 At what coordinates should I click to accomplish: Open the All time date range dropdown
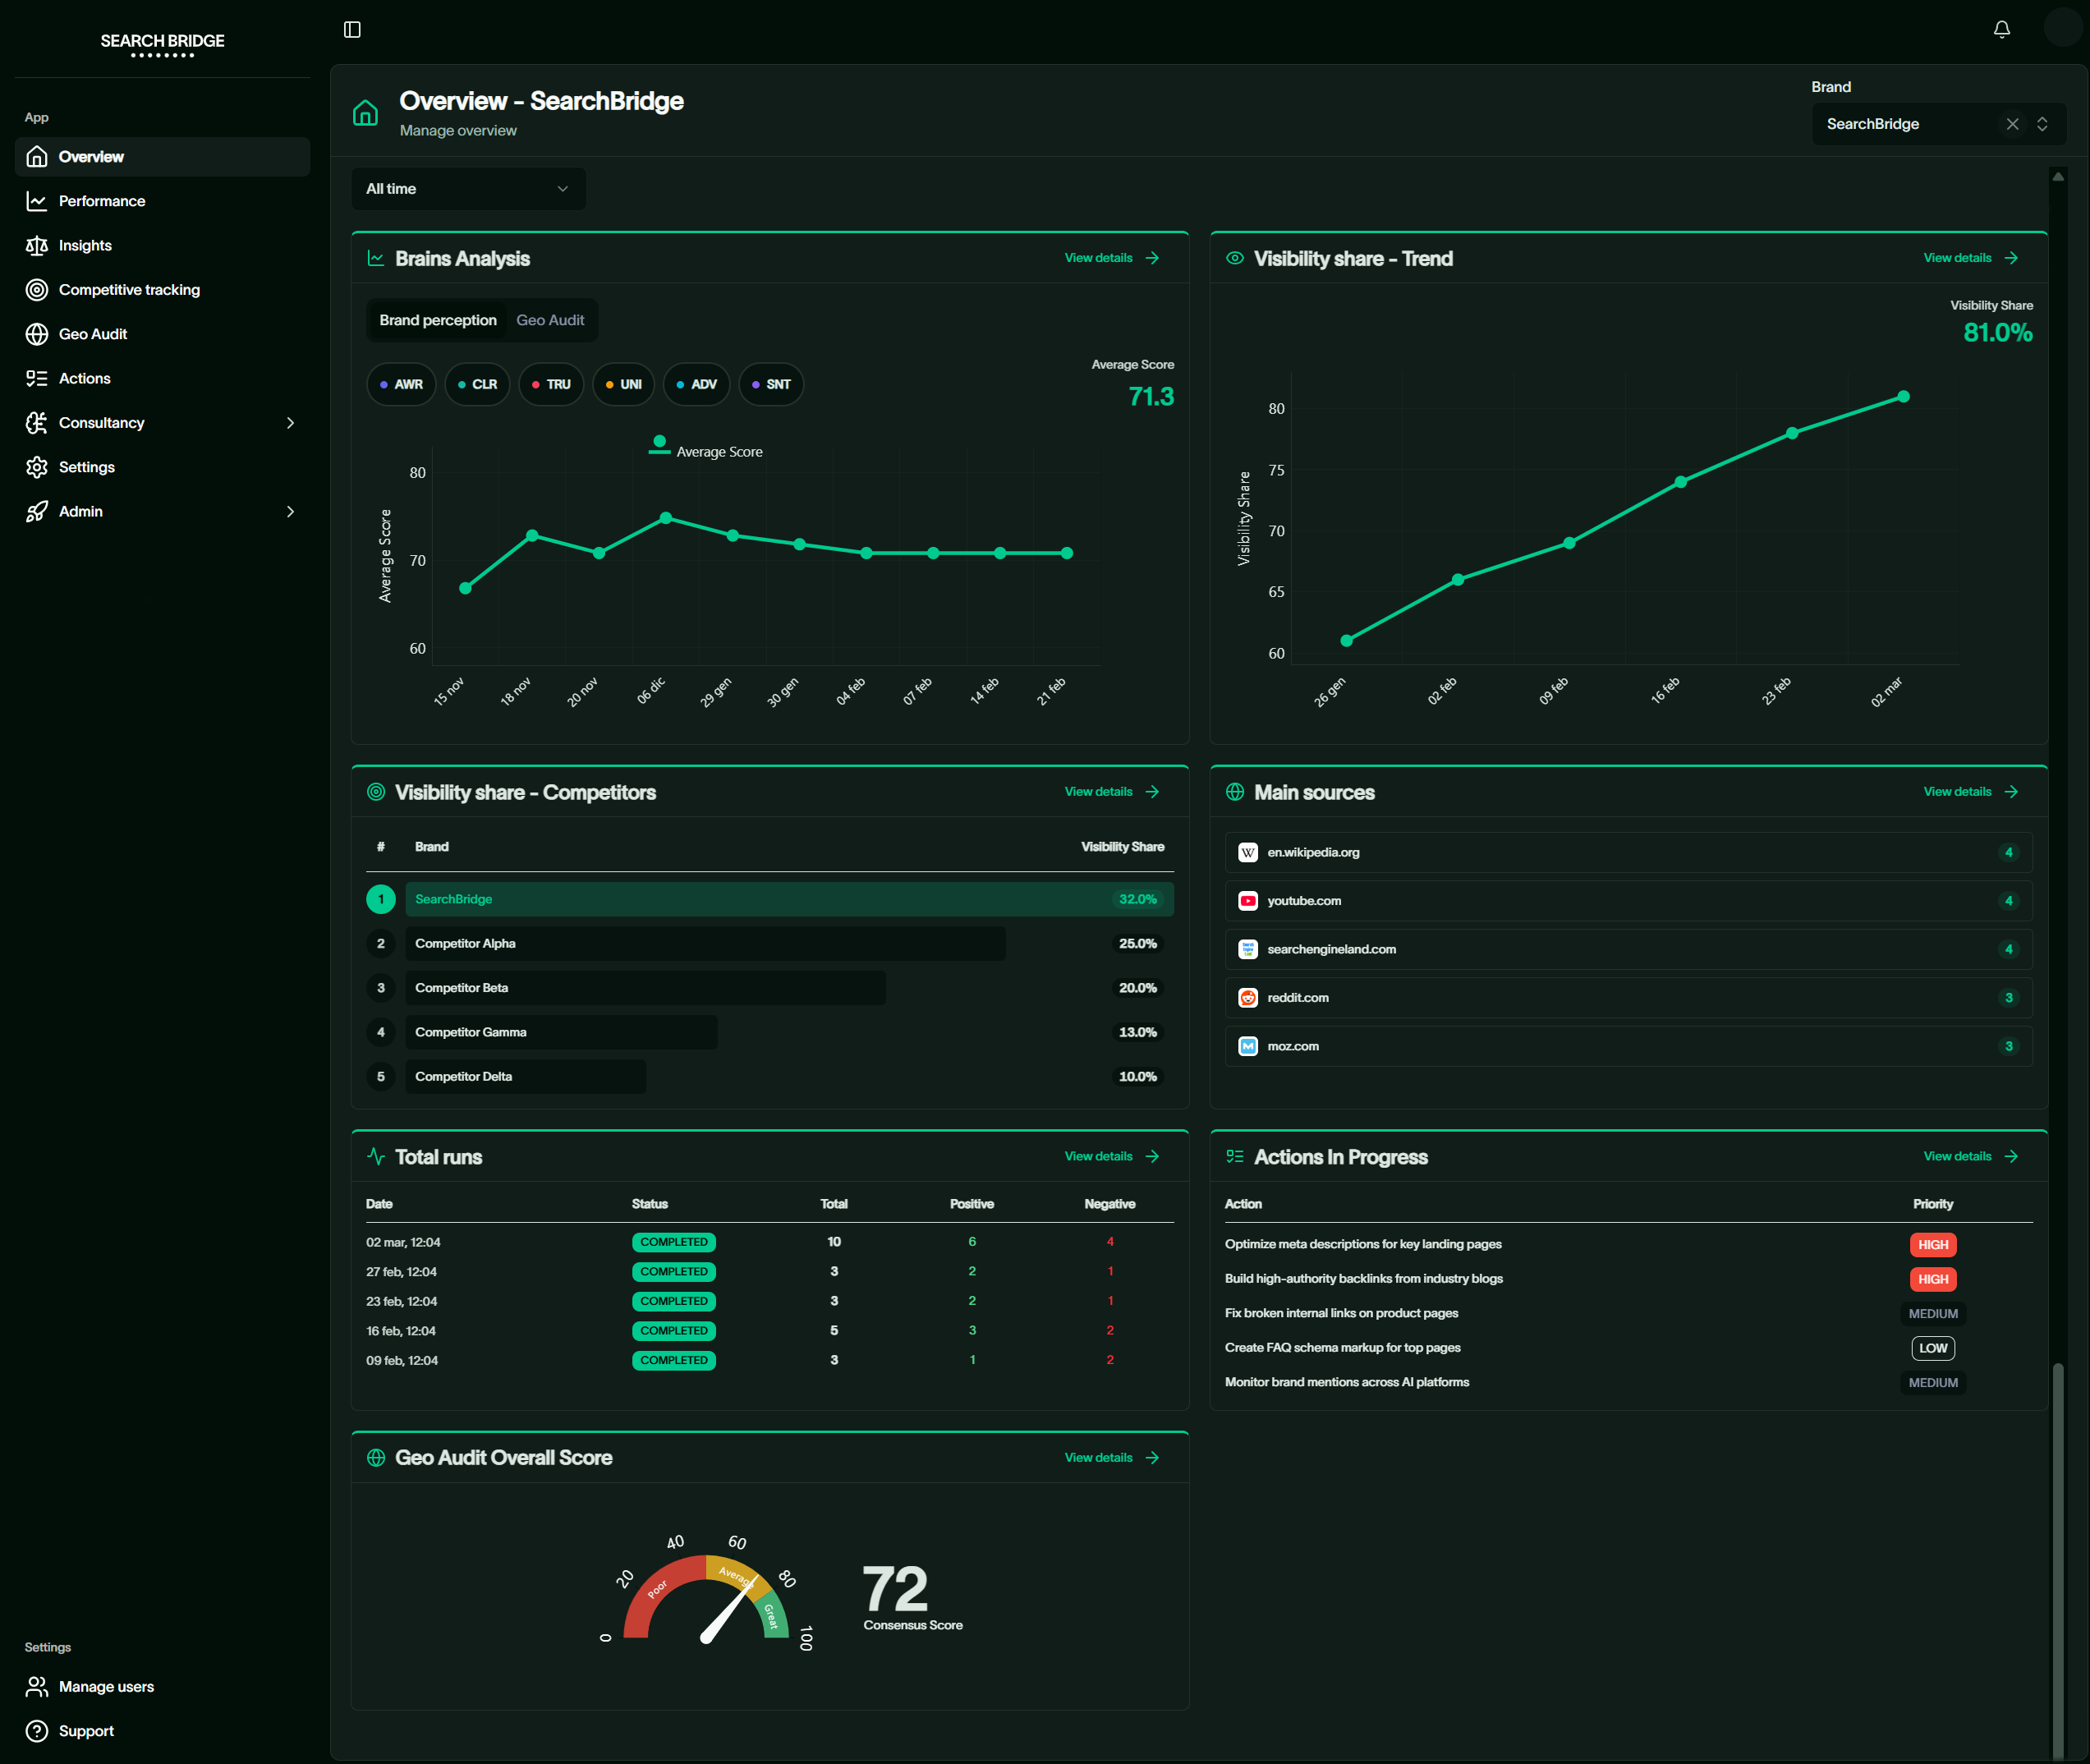click(468, 188)
